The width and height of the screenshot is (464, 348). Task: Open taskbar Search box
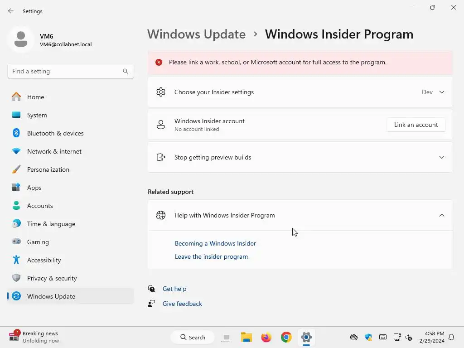[x=193, y=337]
